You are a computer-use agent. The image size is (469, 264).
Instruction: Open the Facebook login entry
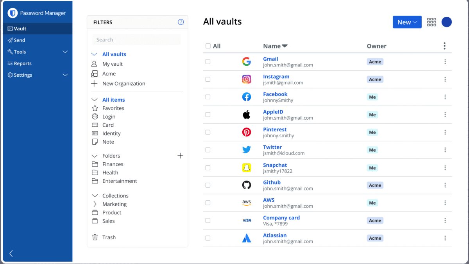coord(275,94)
